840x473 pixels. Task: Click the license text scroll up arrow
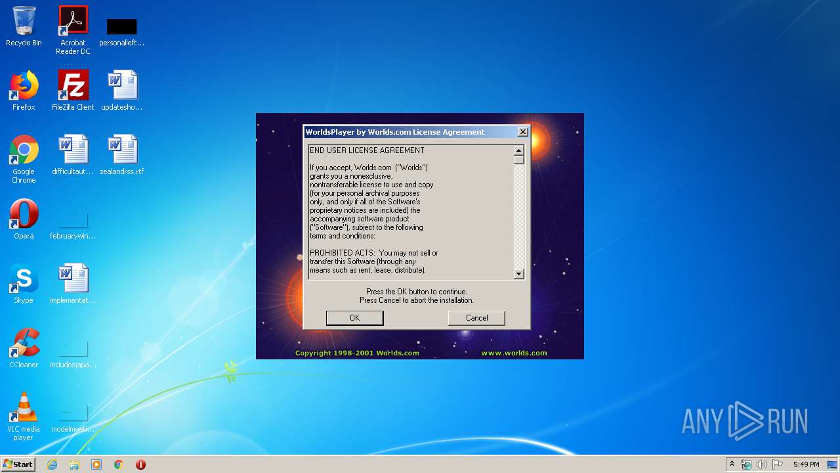(519, 150)
